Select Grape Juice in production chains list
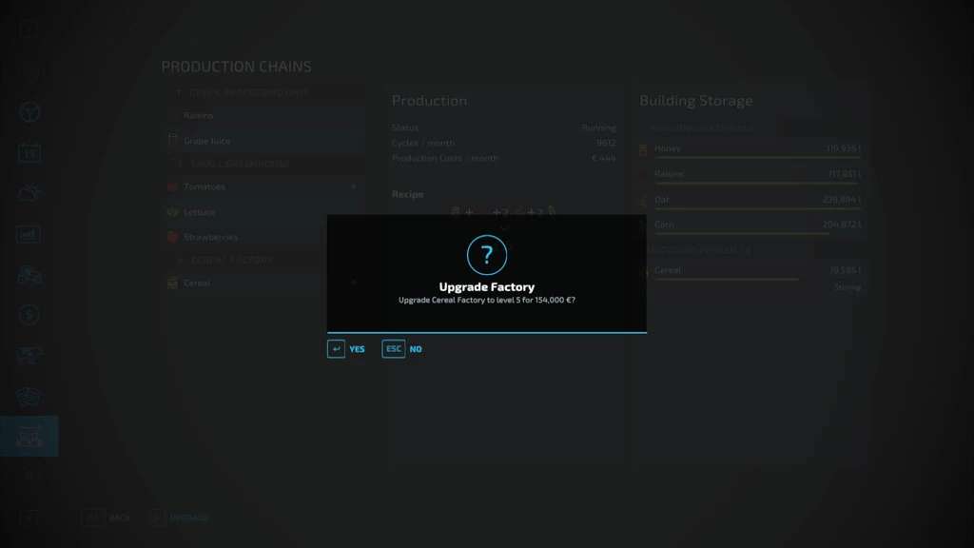The image size is (974, 548). 206,141
